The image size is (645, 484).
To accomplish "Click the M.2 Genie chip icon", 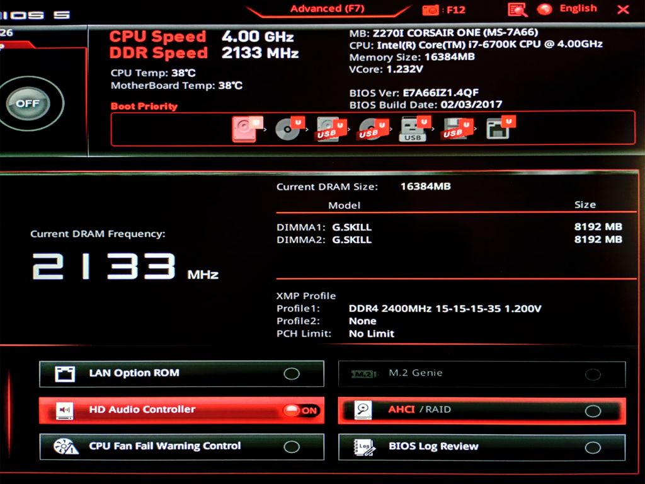I will (x=363, y=374).
